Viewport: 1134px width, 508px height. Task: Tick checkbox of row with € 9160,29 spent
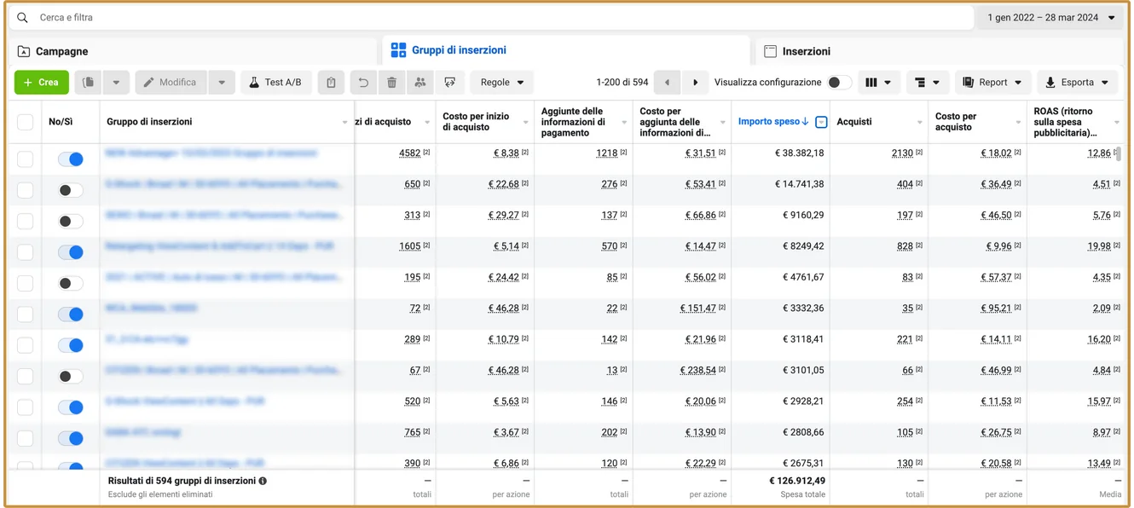point(25,222)
